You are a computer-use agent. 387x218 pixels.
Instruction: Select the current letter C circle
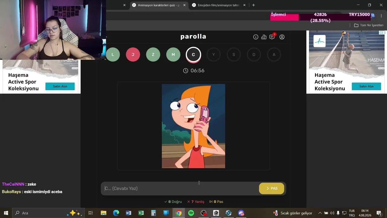click(x=193, y=55)
